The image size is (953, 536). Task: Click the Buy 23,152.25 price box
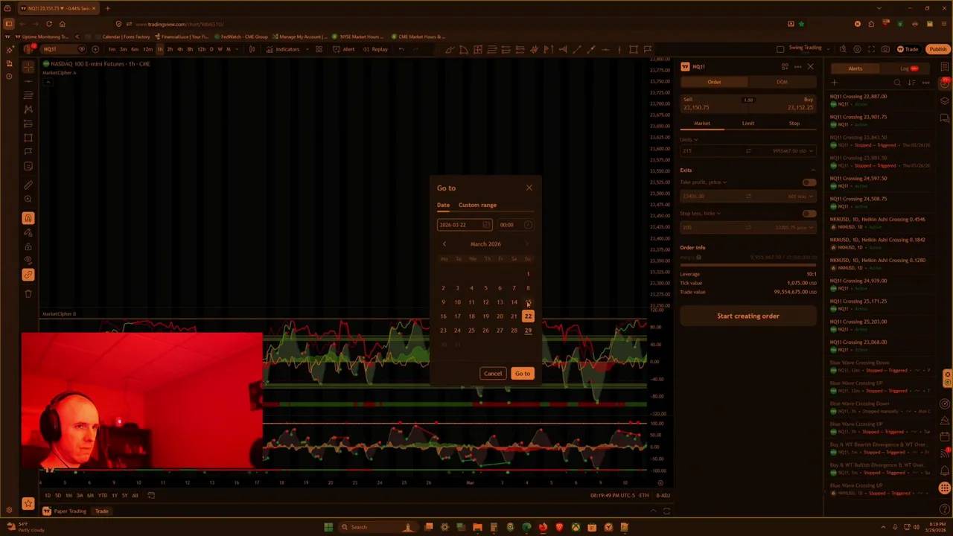pos(783,103)
